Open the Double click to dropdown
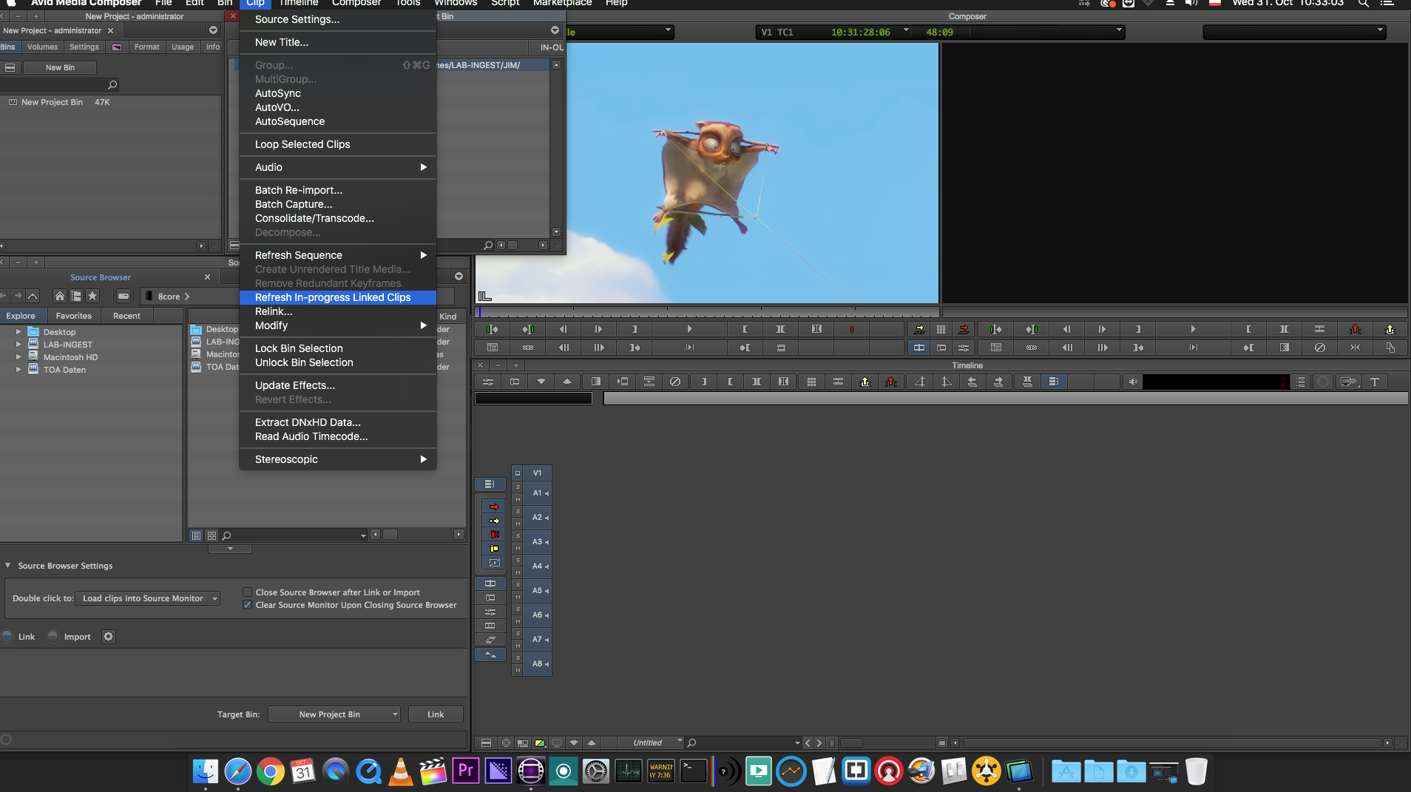The width and height of the screenshot is (1411, 792). click(x=148, y=598)
